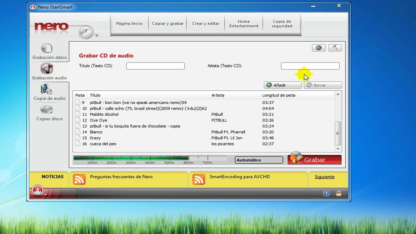Click the red Nero flame launcher button
416x234 pixels.
pos(38,191)
